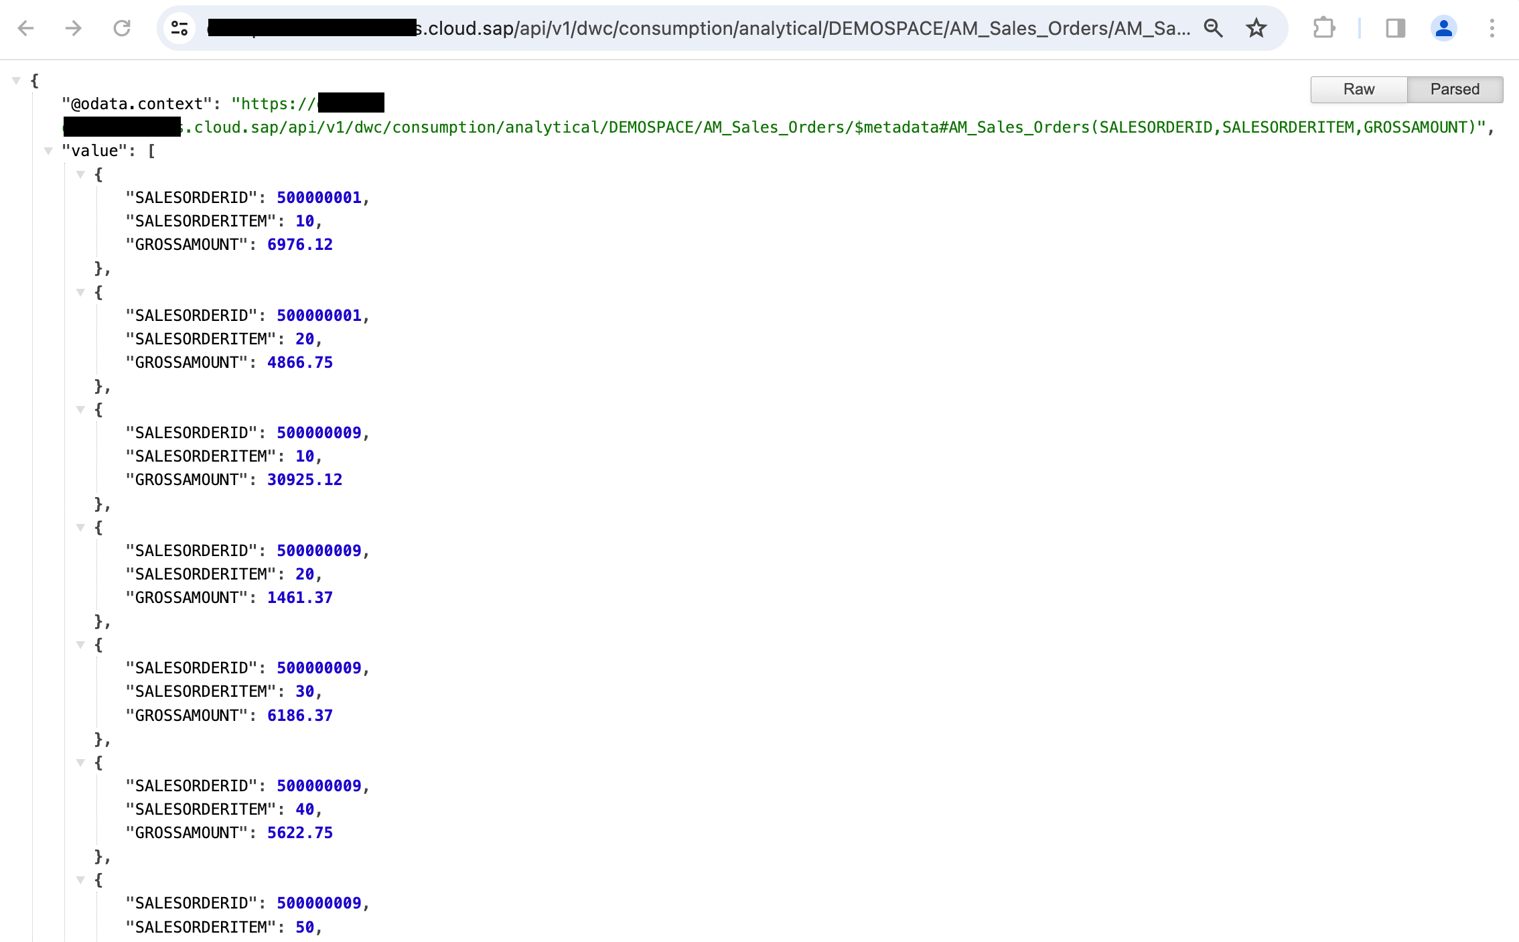Open the site information icon in address bar
Image resolution: width=1519 pixels, height=942 pixels.
179,28
